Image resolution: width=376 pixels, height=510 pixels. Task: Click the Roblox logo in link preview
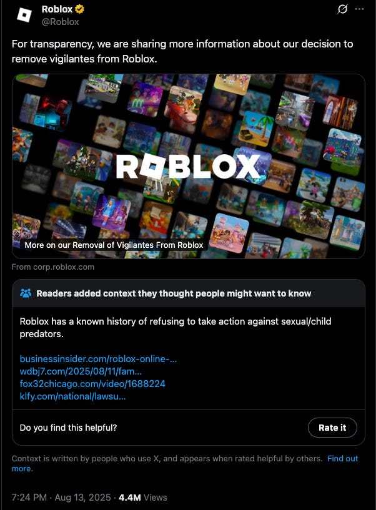click(x=188, y=167)
